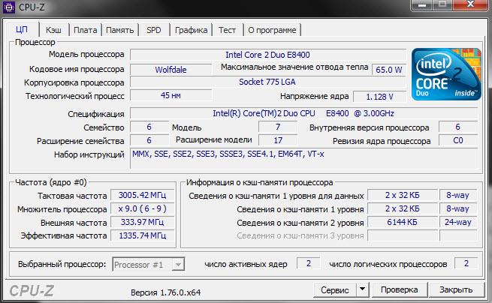Click the specification field E8400 @ 3.00GHz

pos(303,113)
